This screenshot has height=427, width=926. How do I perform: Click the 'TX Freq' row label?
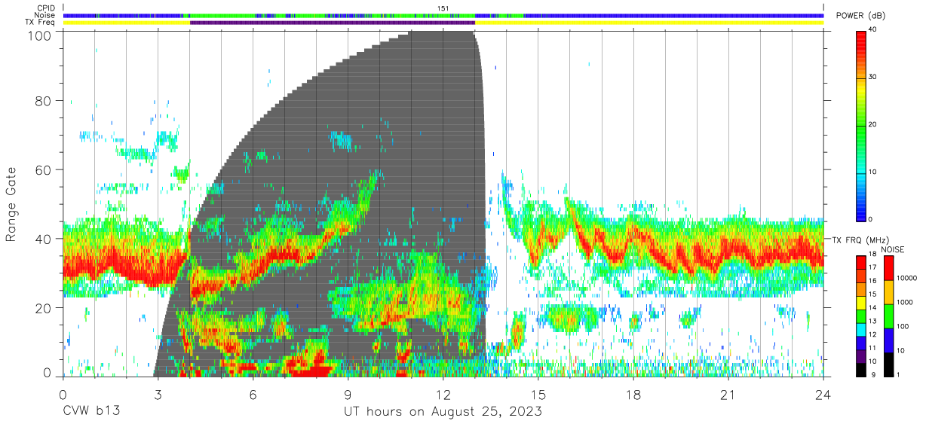pyautogui.click(x=41, y=23)
